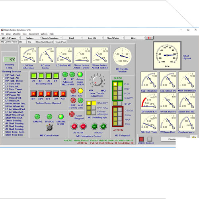Viewport: 199px width, 199px height.
Task: Click the #2 Bleed Opened green indicator
Action: (41, 76)
